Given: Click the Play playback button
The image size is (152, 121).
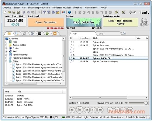Looking at the screenshot, I should [80, 110].
